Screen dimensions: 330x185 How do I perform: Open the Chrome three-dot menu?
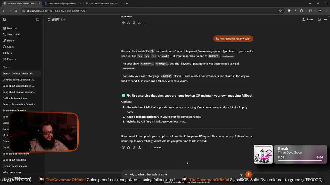[326, 11]
